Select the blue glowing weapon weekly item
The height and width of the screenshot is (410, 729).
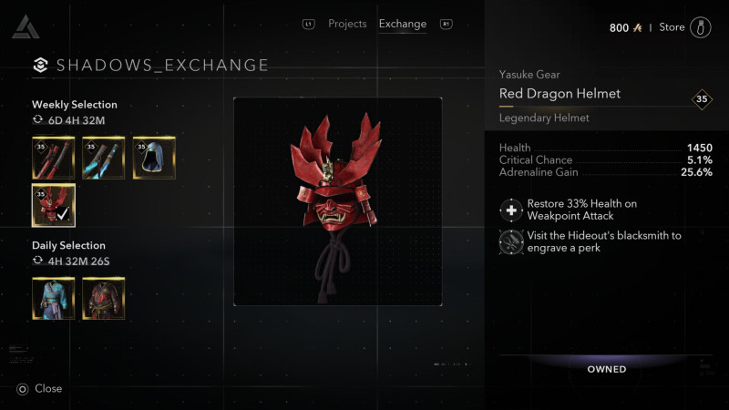[104, 158]
